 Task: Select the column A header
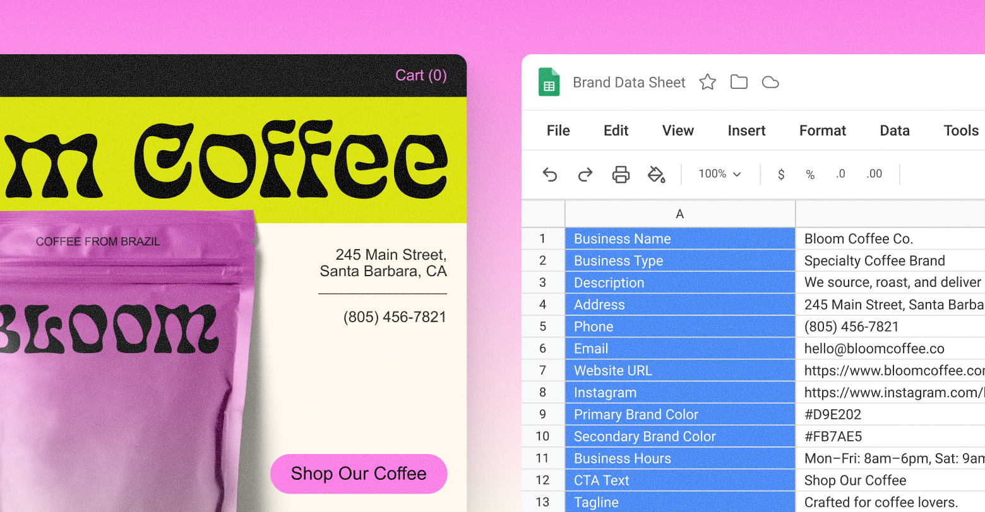[x=679, y=214]
